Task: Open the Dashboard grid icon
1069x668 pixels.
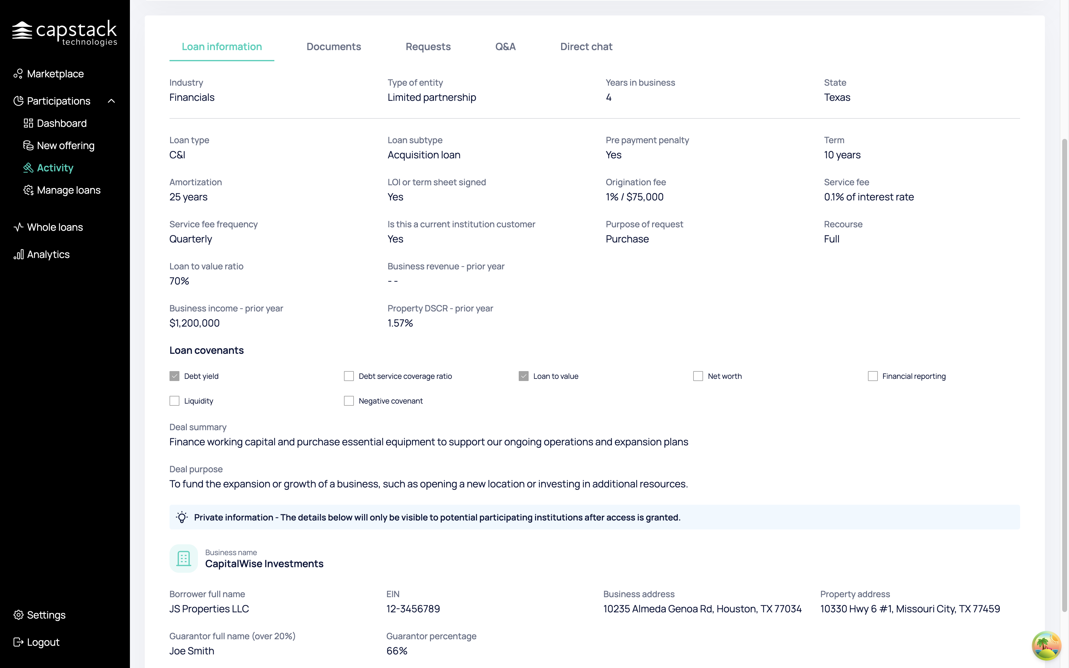Action: click(28, 123)
